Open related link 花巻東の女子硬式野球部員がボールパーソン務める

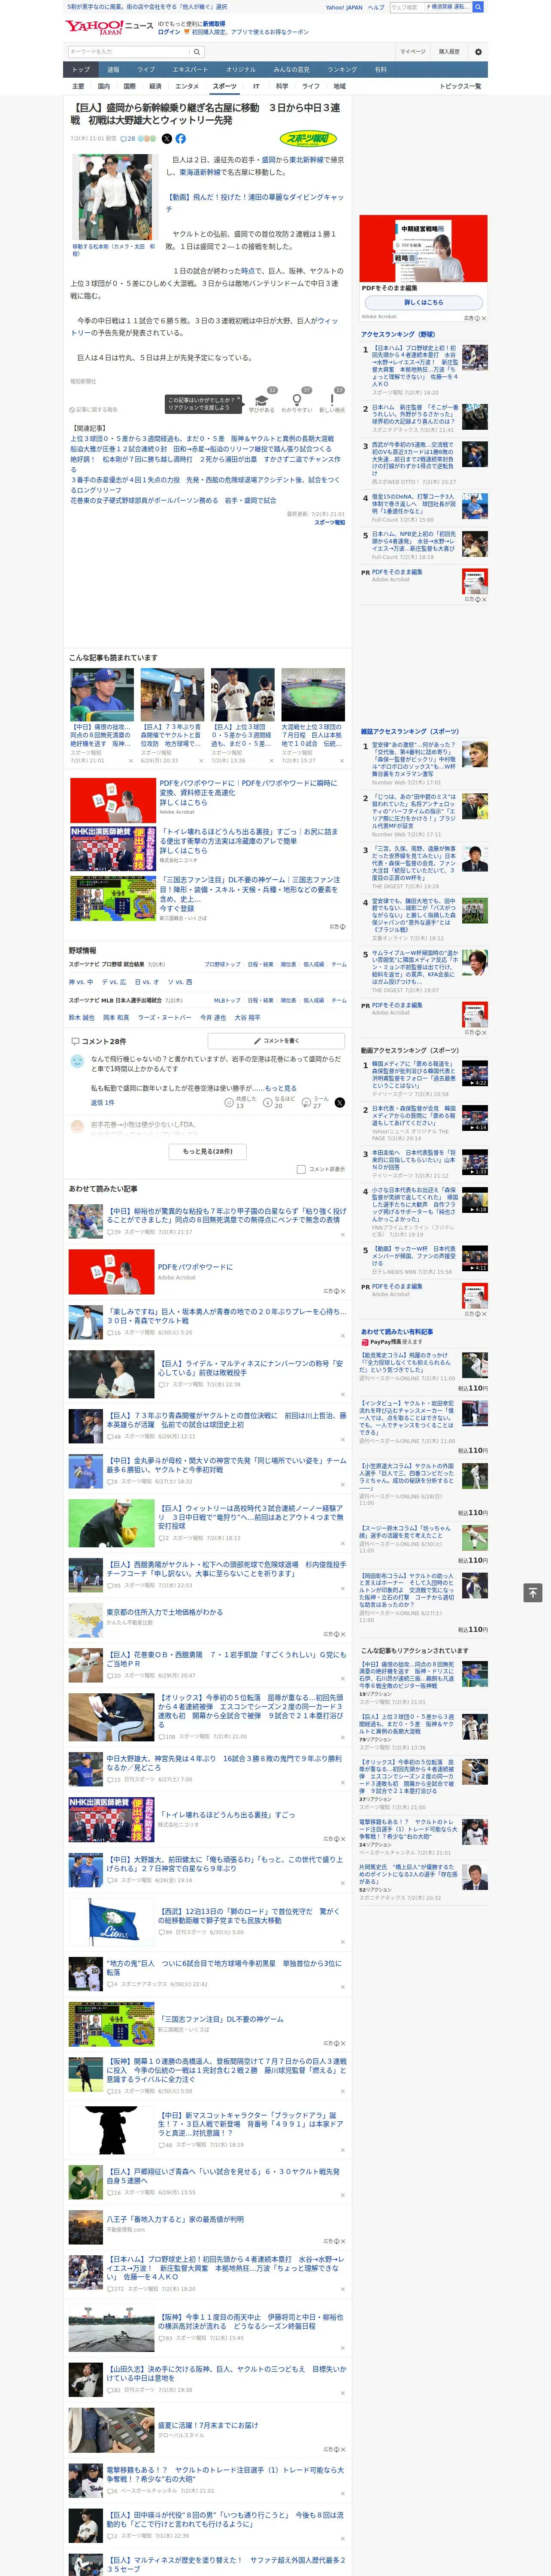173,501
